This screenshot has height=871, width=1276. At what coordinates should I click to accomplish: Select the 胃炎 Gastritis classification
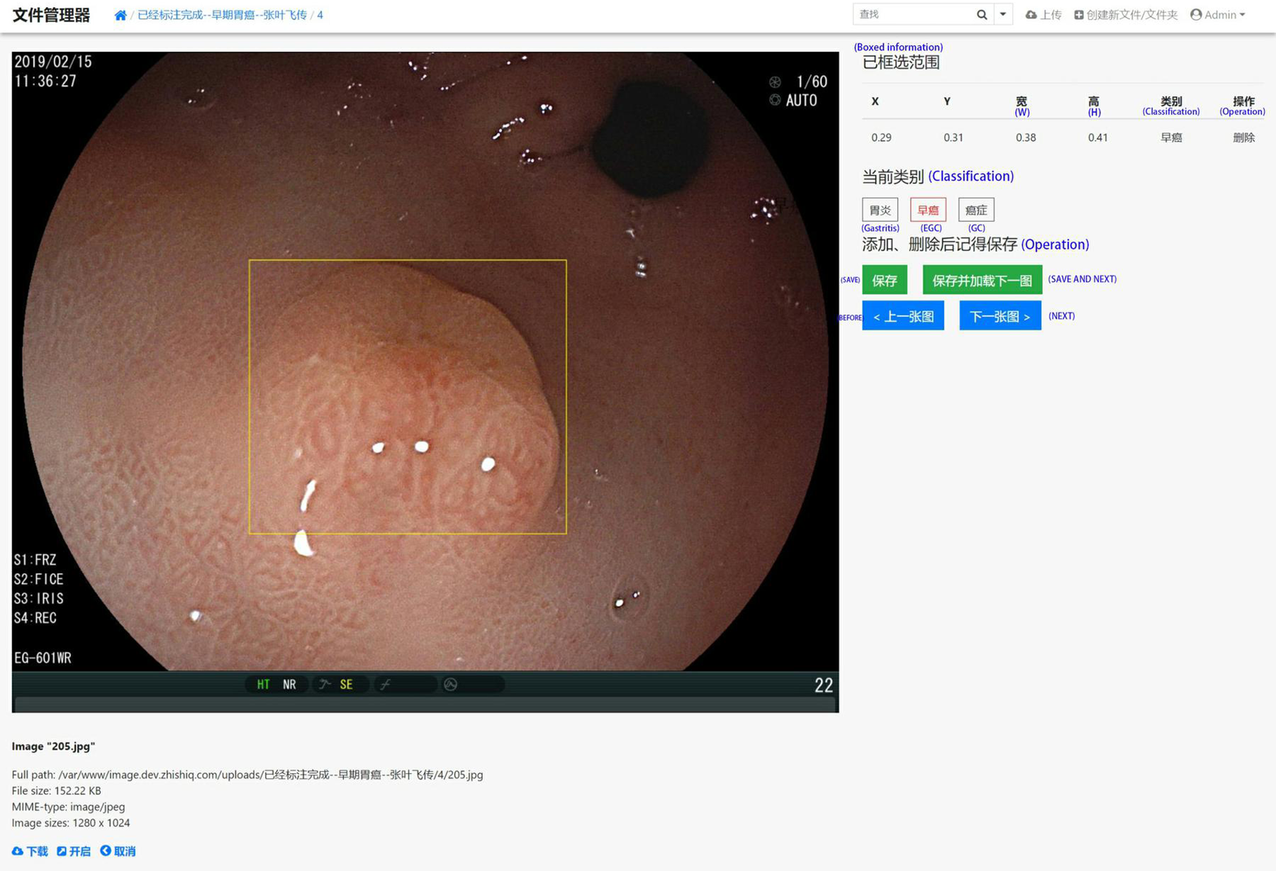[879, 210]
